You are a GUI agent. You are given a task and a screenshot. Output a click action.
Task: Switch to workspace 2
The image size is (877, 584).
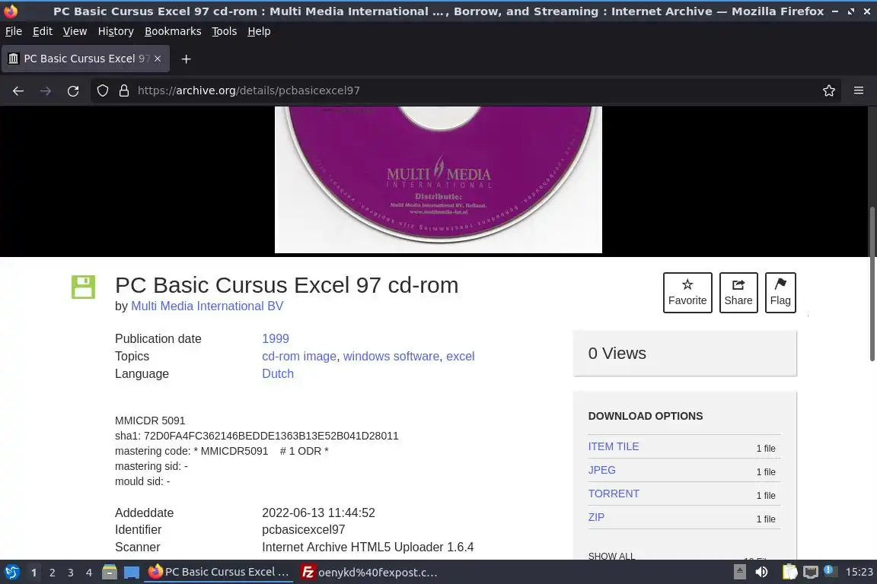point(52,573)
